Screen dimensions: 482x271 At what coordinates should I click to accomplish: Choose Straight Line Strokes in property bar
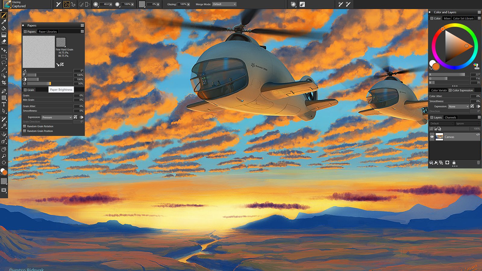click(73, 4)
